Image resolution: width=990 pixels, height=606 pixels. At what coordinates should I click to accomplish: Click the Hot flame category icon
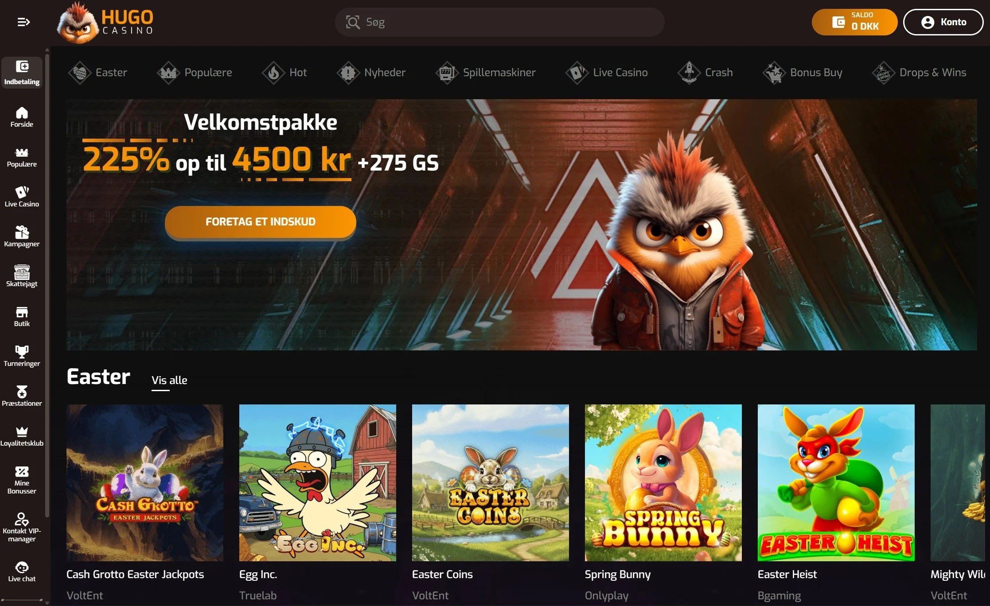[x=273, y=72]
